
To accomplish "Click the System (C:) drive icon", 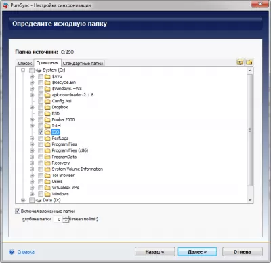I will click(39, 70).
